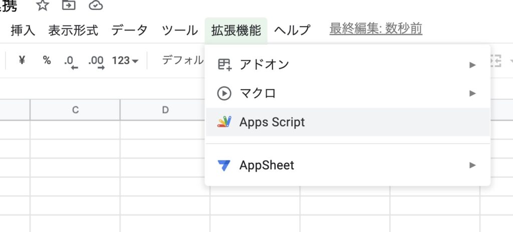Open the 123 number format dropdown
Viewport: 513px width, 232px height.
click(x=125, y=61)
